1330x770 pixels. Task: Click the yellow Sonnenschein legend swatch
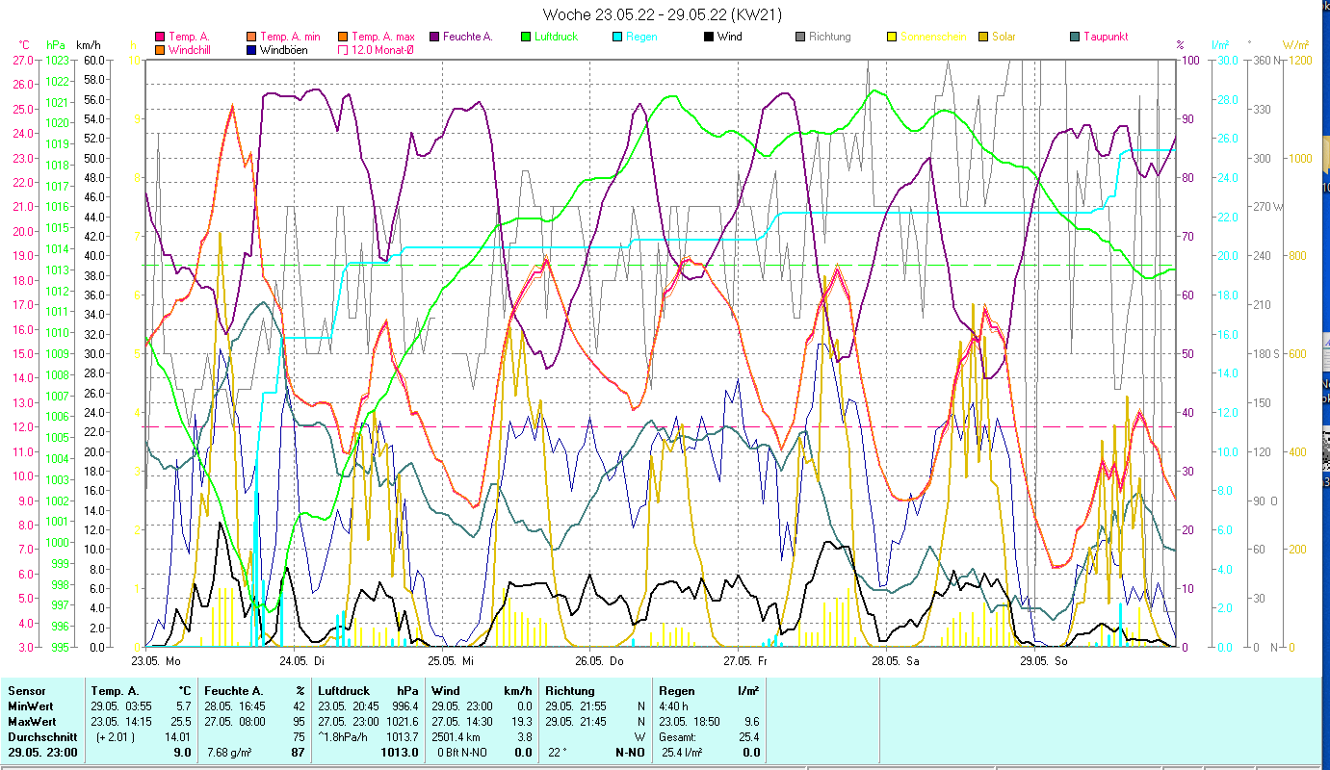(x=892, y=37)
